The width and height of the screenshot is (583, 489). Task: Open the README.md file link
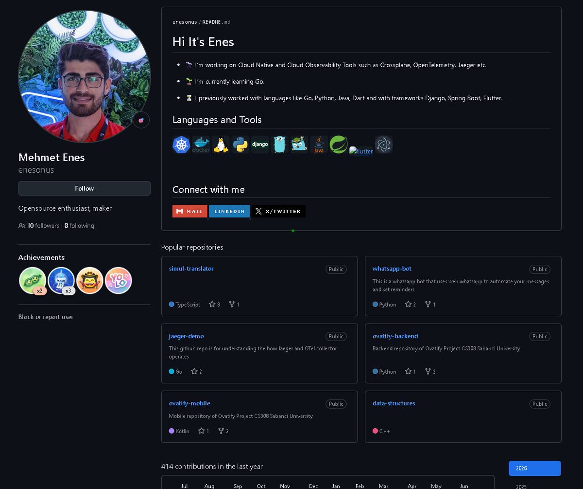217,22
